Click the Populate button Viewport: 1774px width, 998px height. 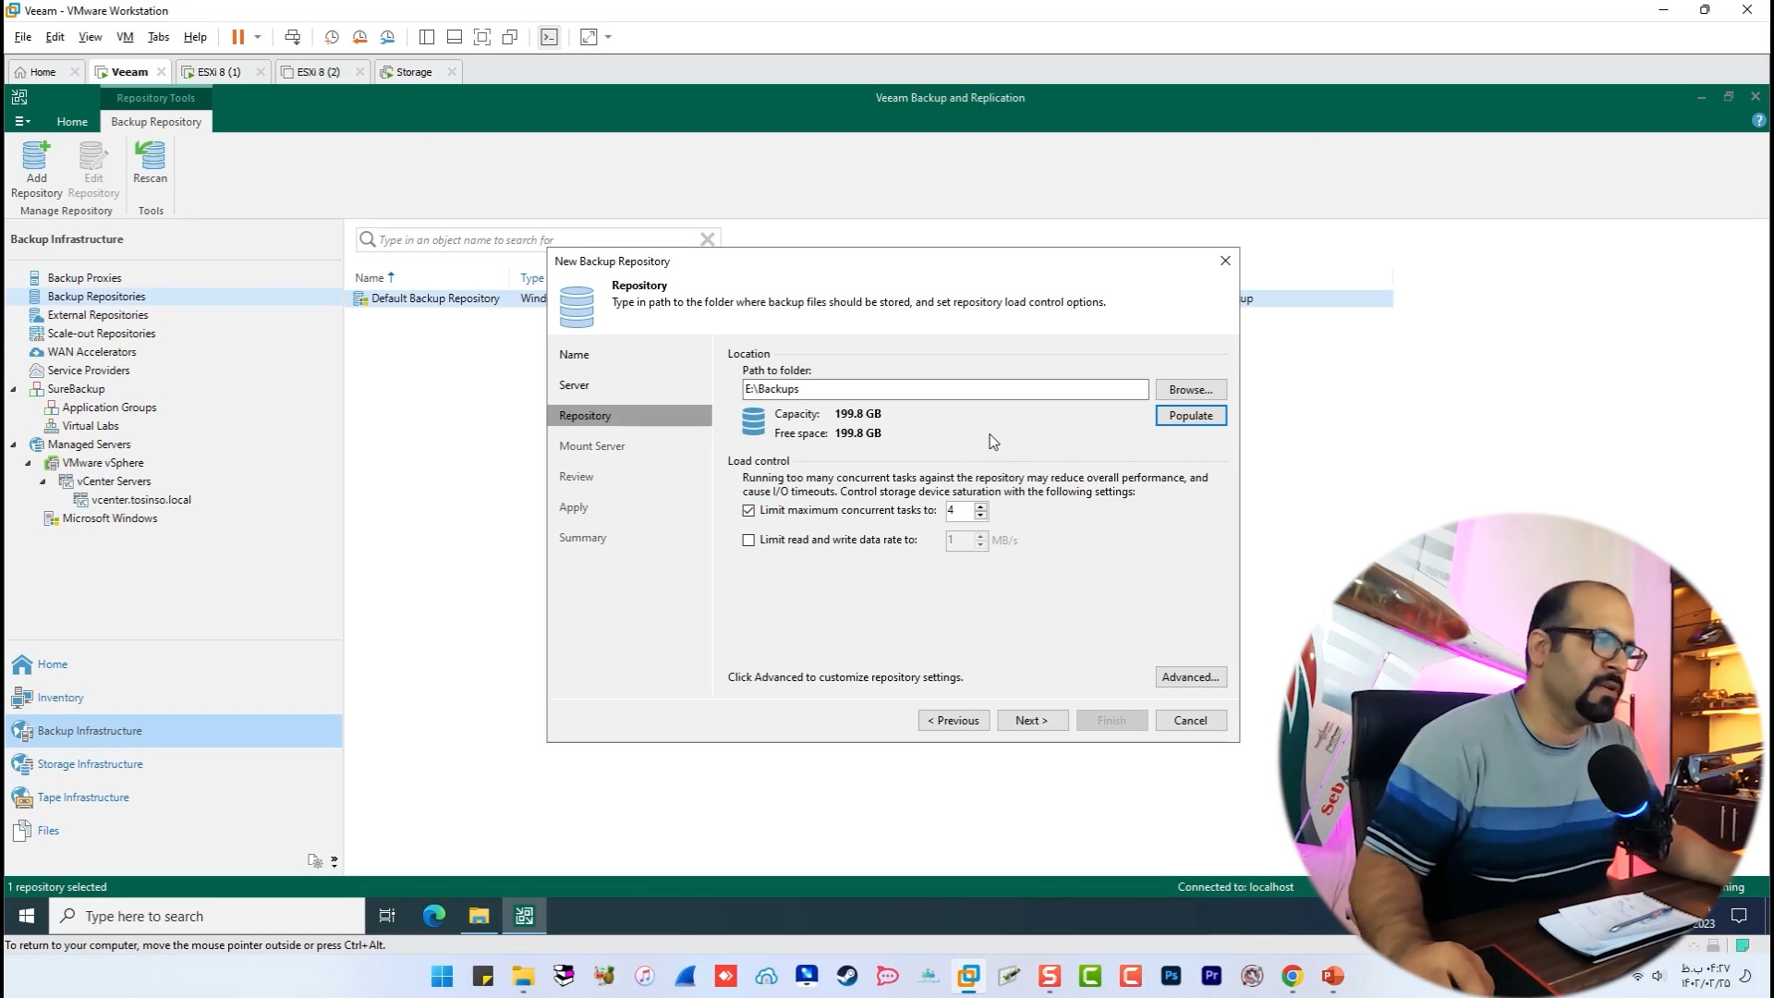click(x=1190, y=416)
